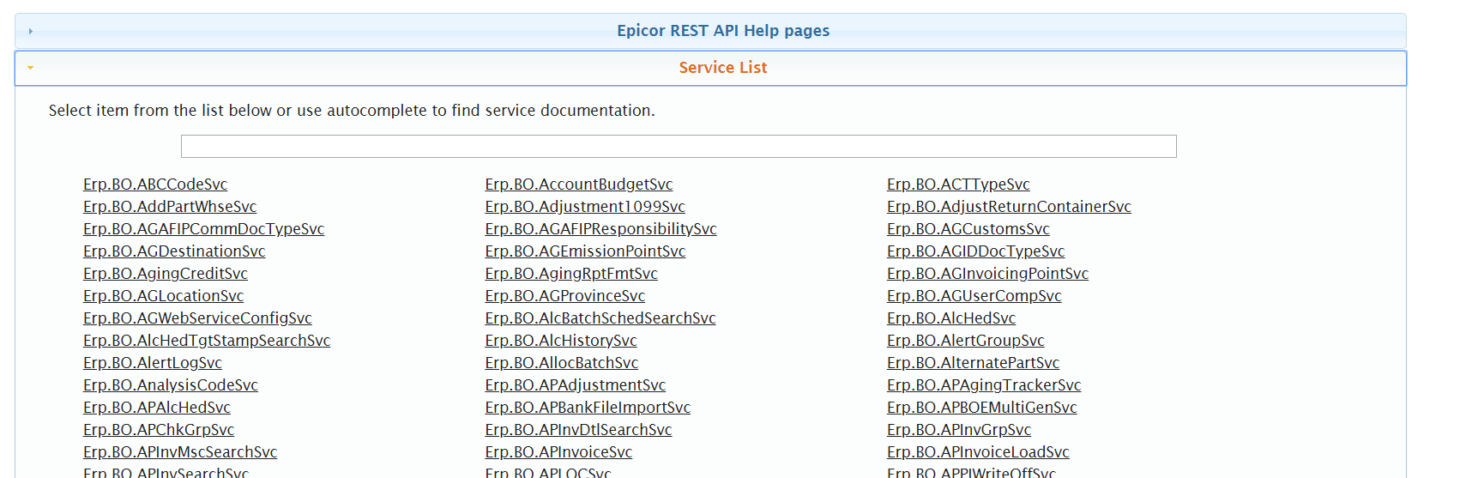Open Erp.BO.AlcHedTgtStampSearchSvc link
This screenshot has height=478, width=1472.
207,341
